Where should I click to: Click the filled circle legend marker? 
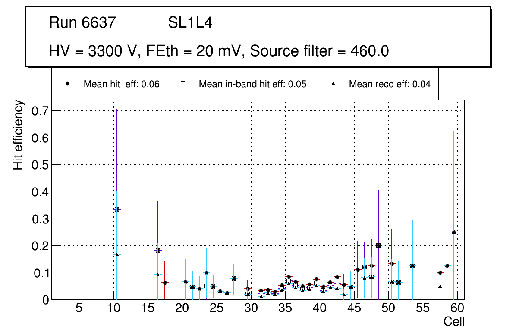click(x=67, y=84)
